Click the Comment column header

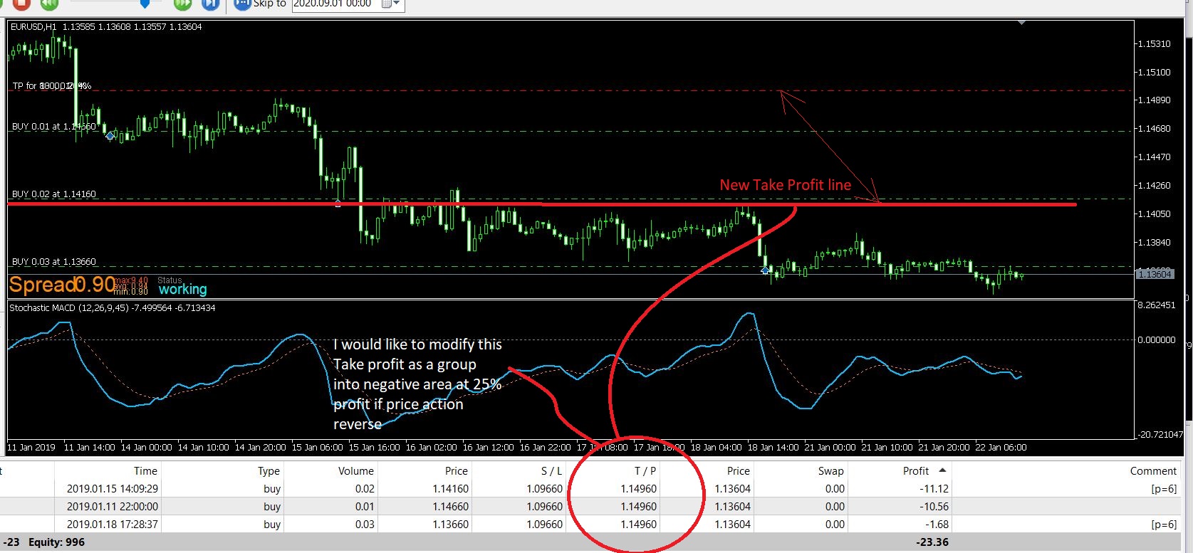click(1153, 471)
